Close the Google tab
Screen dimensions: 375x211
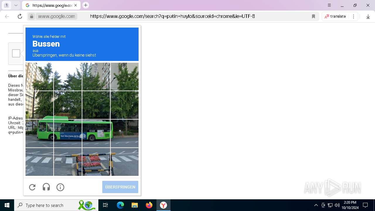[x=76, y=5]
